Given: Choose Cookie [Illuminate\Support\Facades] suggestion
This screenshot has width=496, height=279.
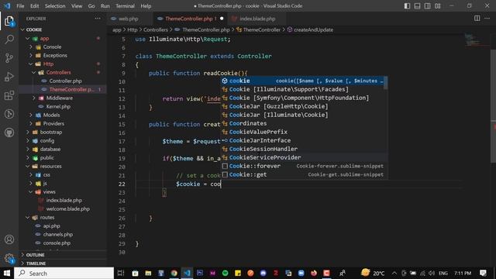Looking at the screenshot, I should click(x=303, y=90).
